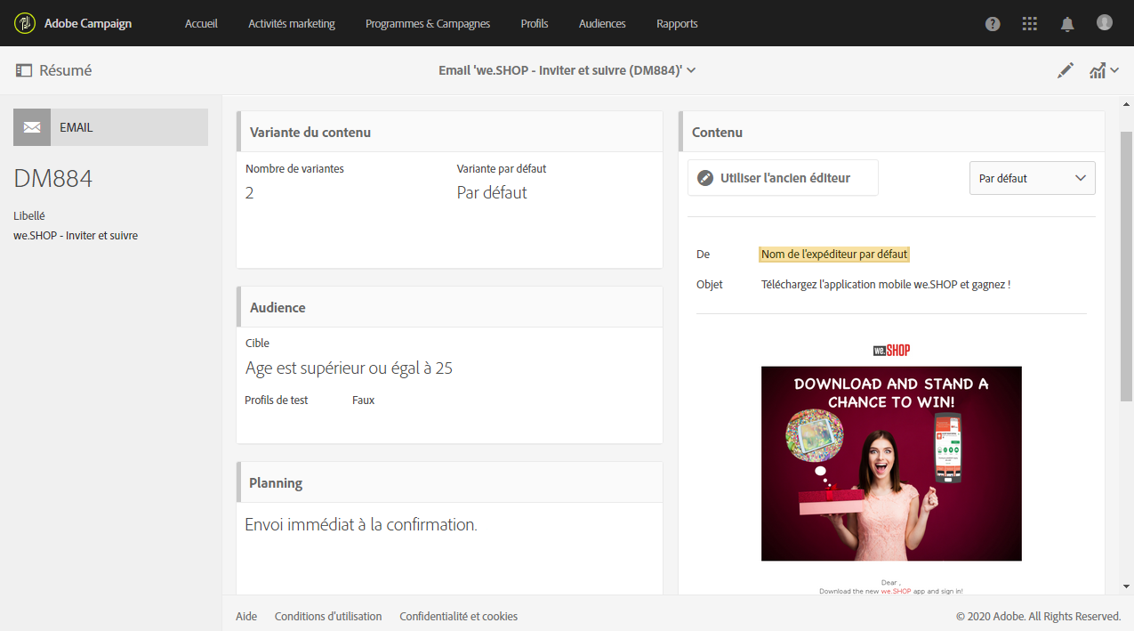1134x631 pixels.
Task: Click the 'Confidentialité et cookies' link
Action: point(458,616)
